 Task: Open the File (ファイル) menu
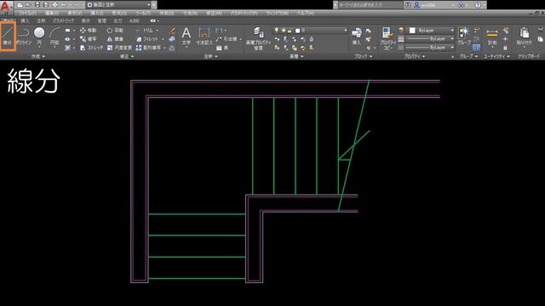click(x=28, y=13)
